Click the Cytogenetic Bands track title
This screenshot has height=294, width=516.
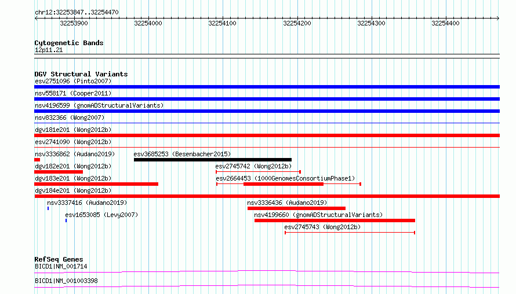coord(69,43)
